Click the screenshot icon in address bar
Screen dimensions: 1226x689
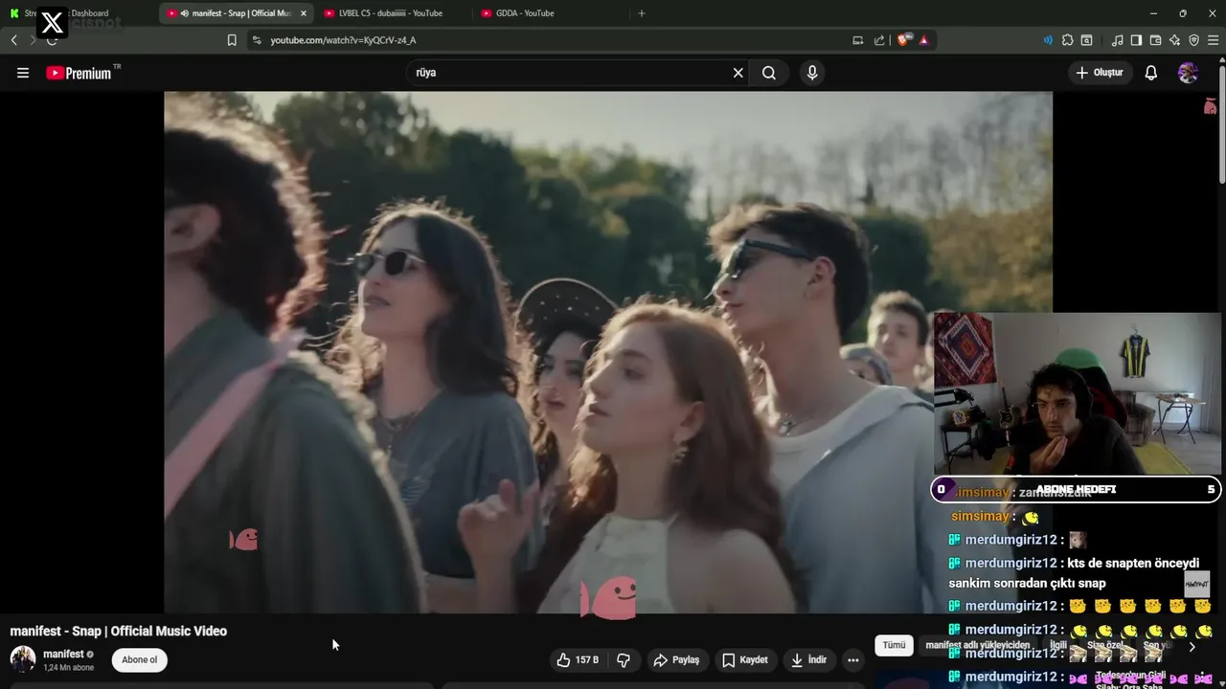(858, 40)
